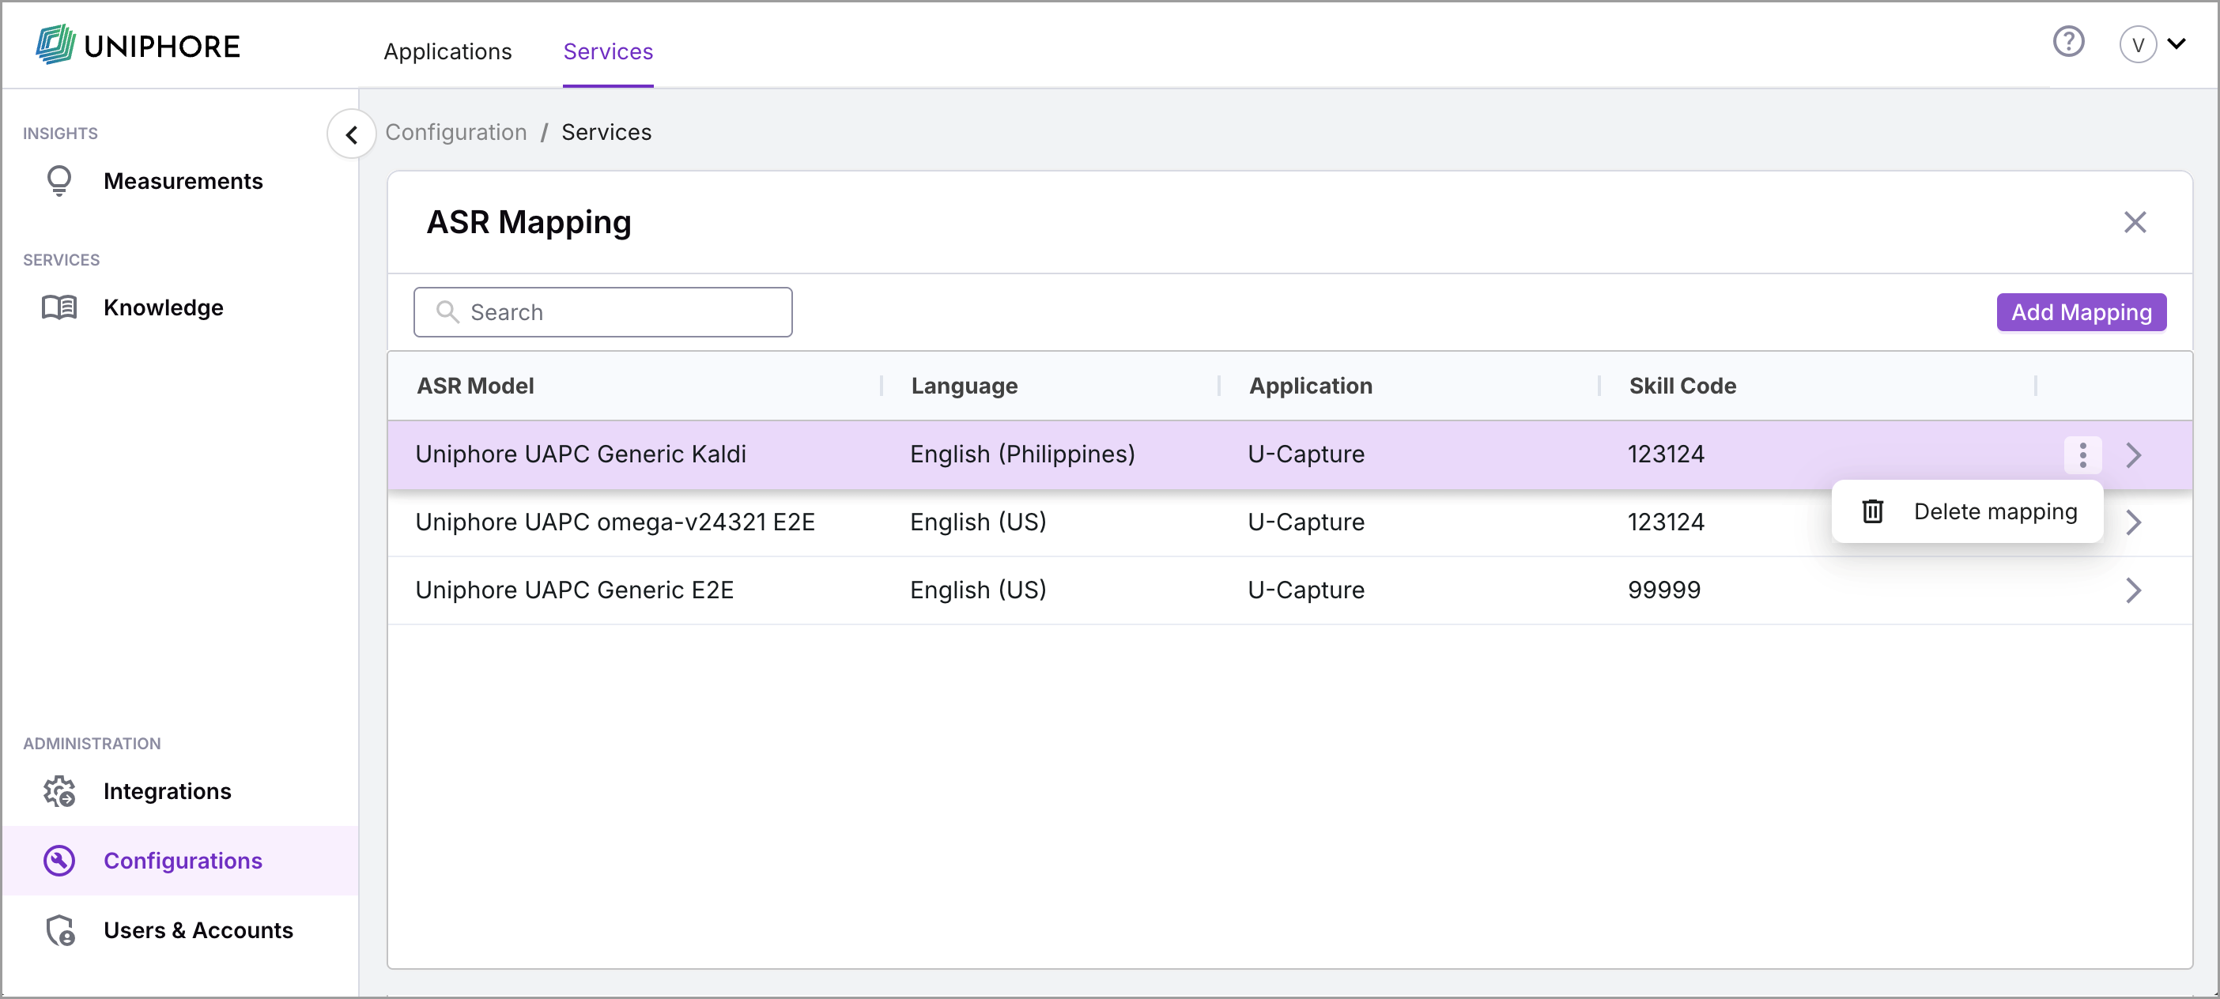Viewport: 2220px width, 999px height.
Task: Click the English (Philippines) language cell
Action: 1022,454
